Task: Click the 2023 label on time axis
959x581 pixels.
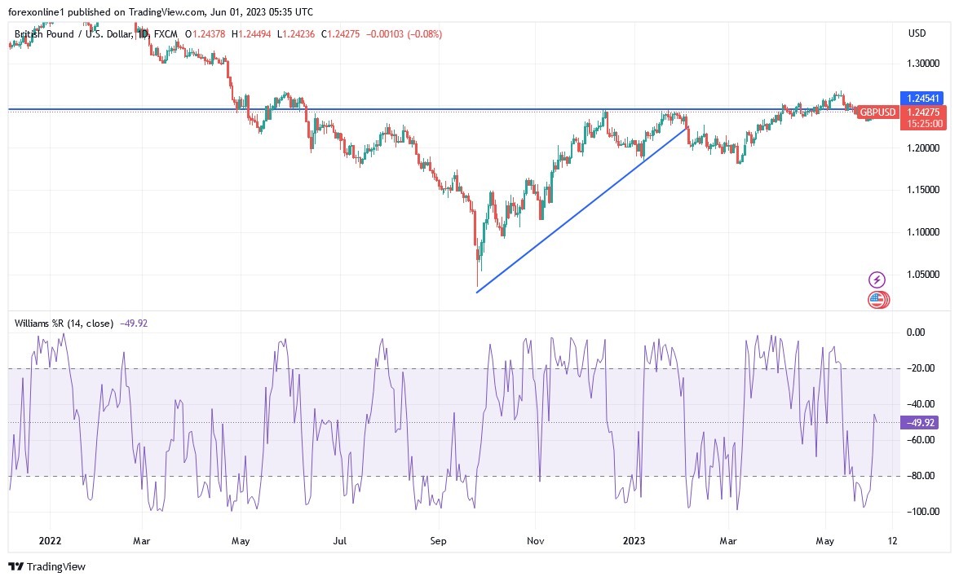Action: click(x=634, y=541)
